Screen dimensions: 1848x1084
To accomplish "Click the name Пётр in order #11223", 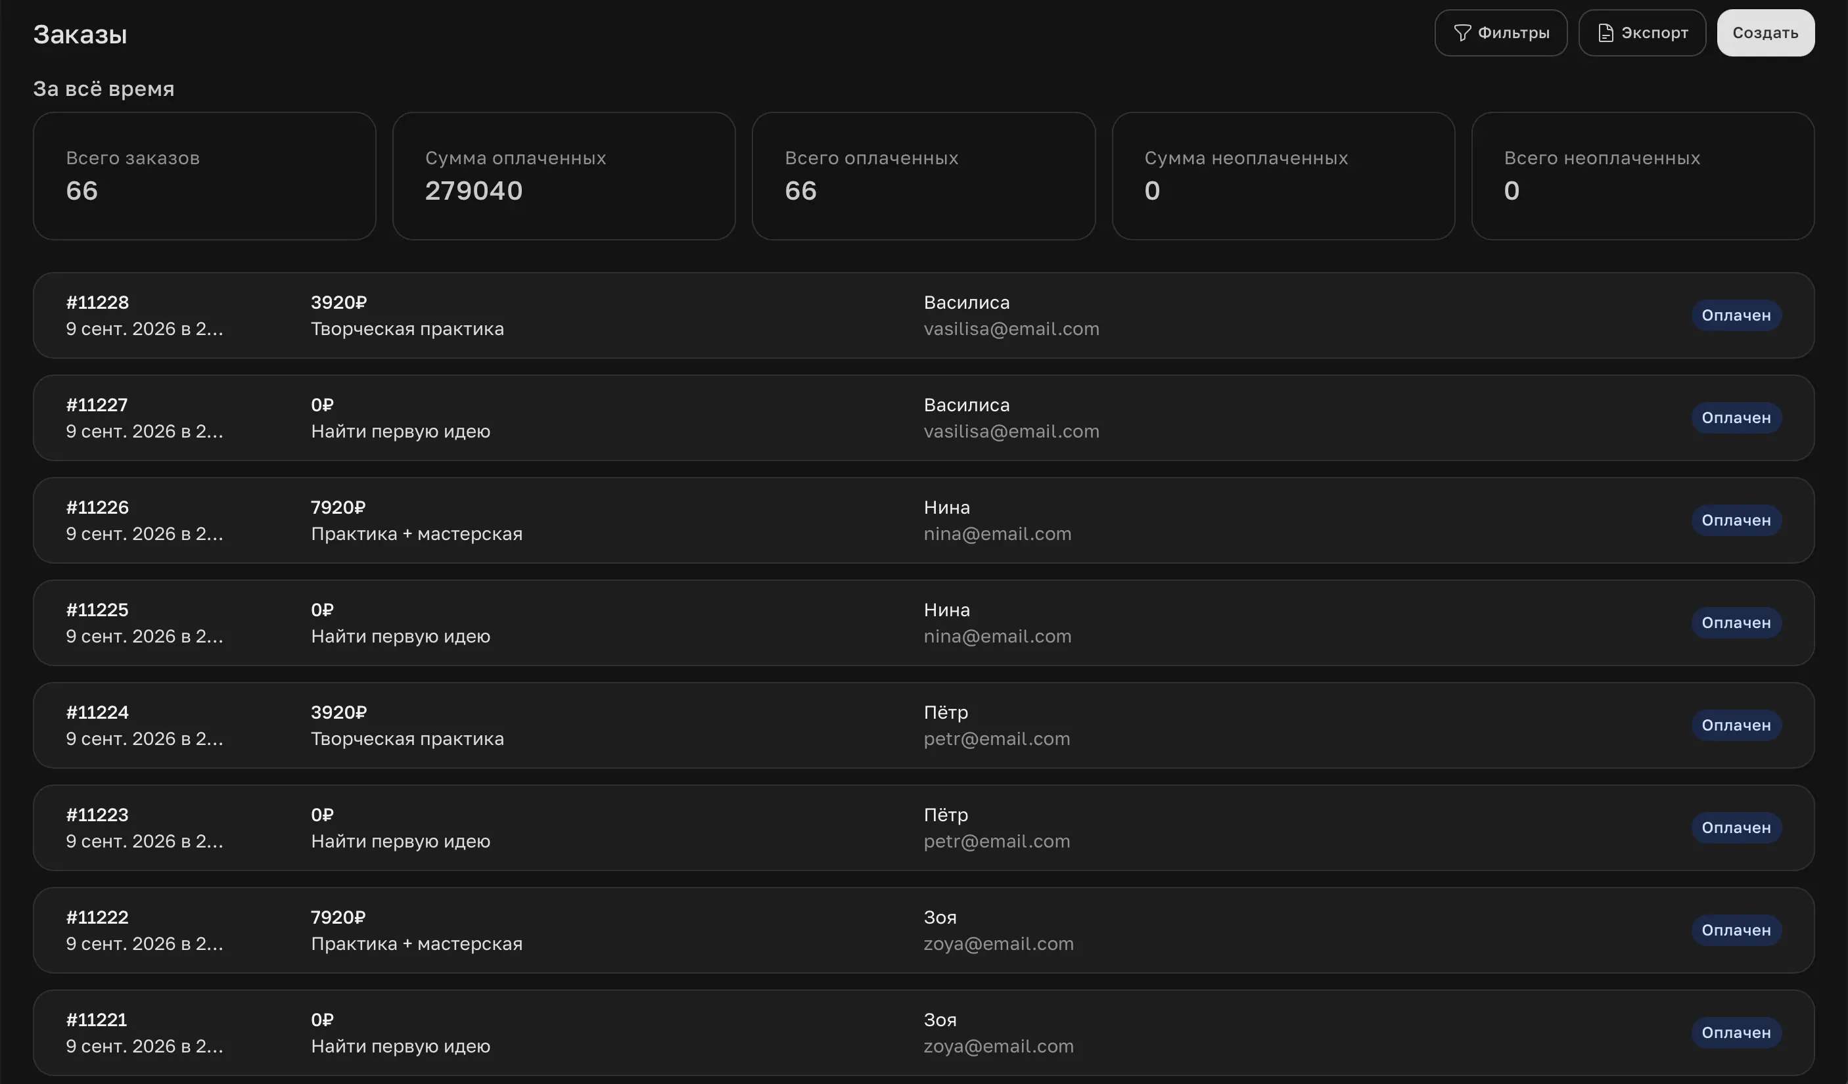I will pos(945,815).
